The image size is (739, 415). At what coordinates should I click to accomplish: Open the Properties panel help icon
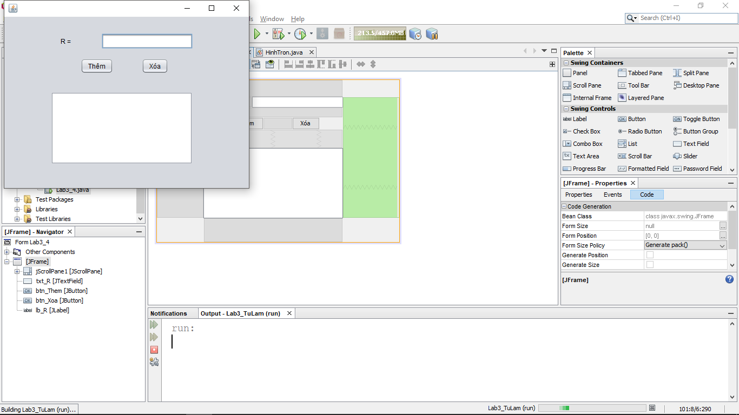coord(729,279)
